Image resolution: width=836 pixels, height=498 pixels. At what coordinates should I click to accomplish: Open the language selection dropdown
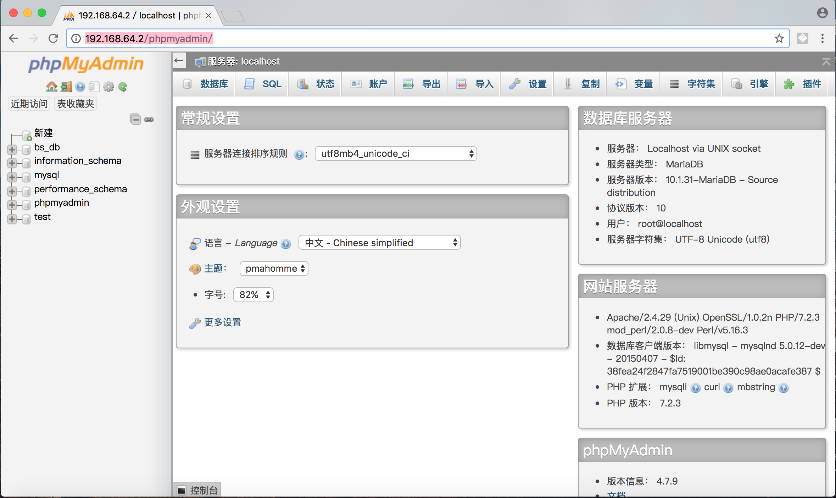(379, 243)
